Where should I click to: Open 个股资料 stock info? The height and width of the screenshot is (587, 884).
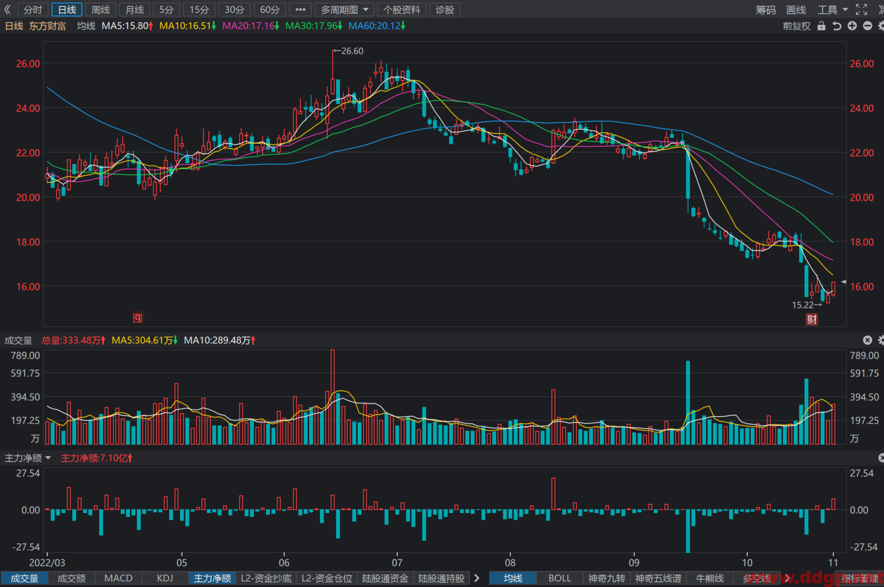(x=401, y=10)
